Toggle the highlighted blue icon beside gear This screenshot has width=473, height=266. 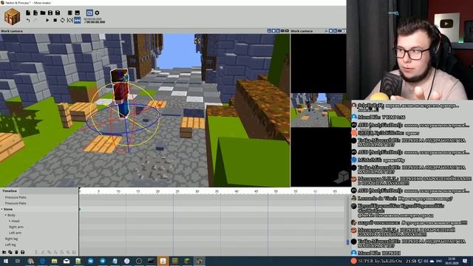point(89,13)
